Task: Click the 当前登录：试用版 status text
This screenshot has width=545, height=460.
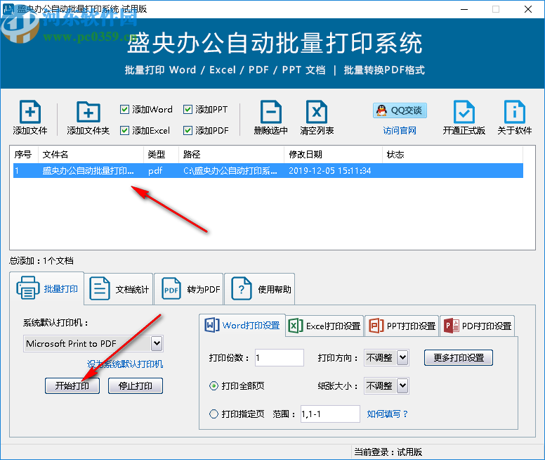Action: [388, 452]
